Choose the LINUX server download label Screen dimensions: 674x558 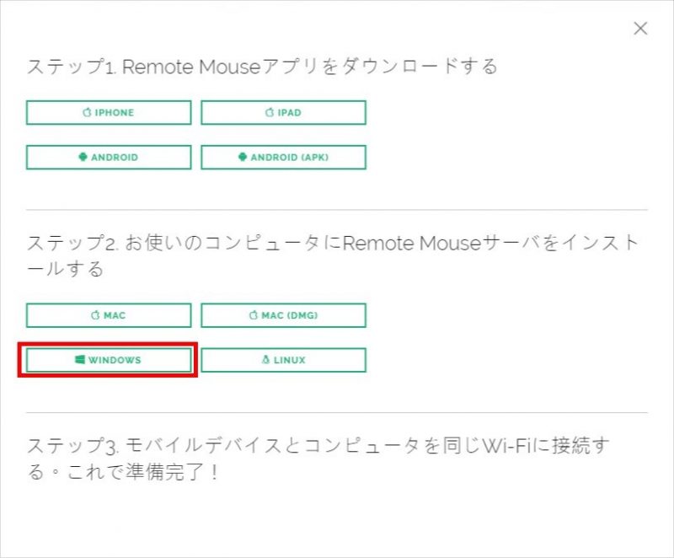(290, 360)
